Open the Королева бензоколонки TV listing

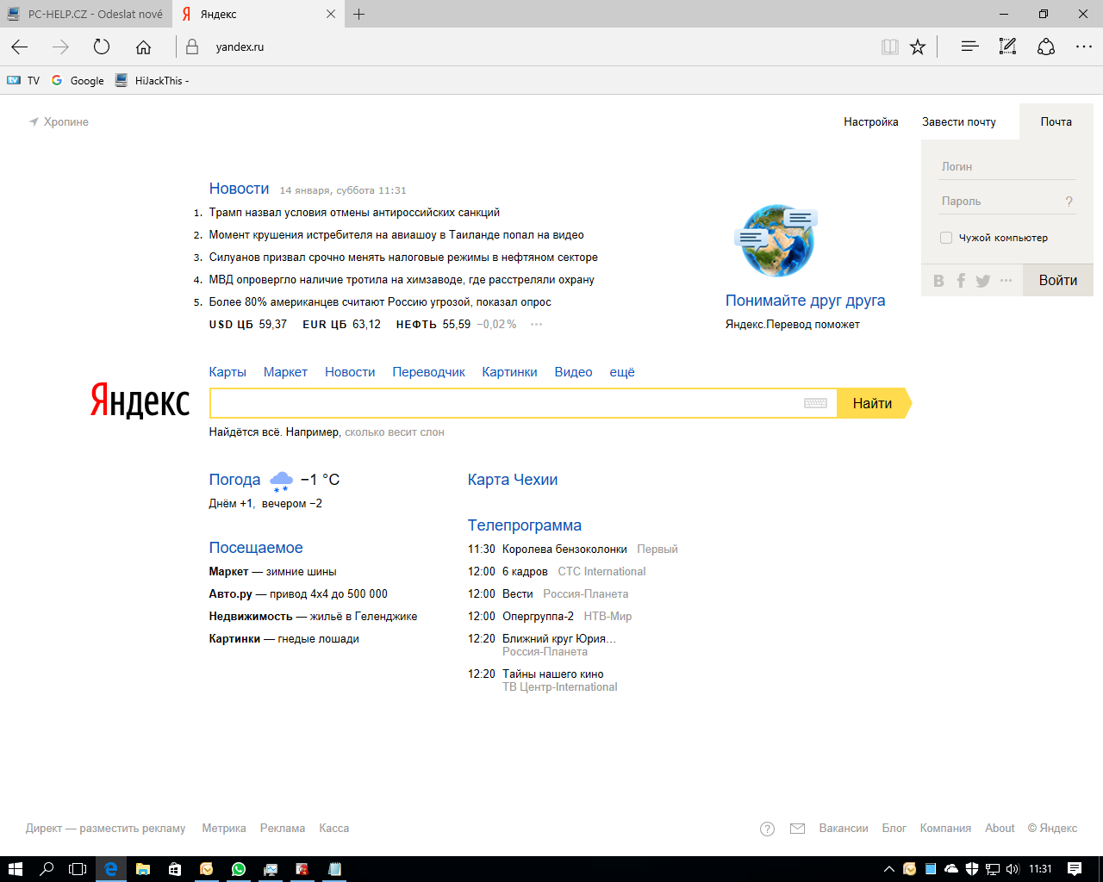click(564, 550)
